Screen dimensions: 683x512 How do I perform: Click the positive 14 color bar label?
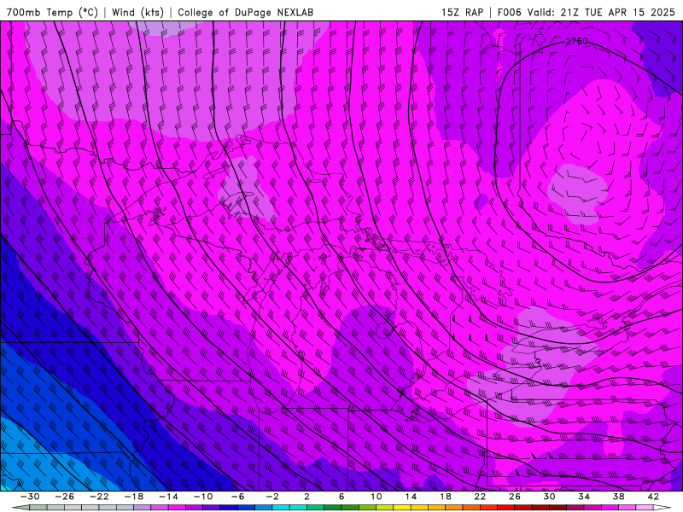click(411, 497)
